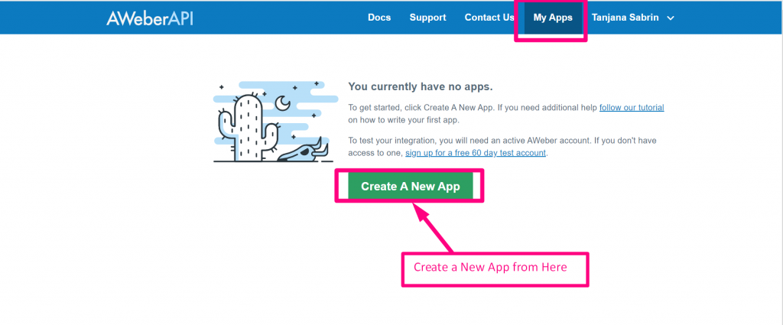Click the Create A New App button
Image resolution: width=783 pixels, height=325 pixels.
pos(410,187)
